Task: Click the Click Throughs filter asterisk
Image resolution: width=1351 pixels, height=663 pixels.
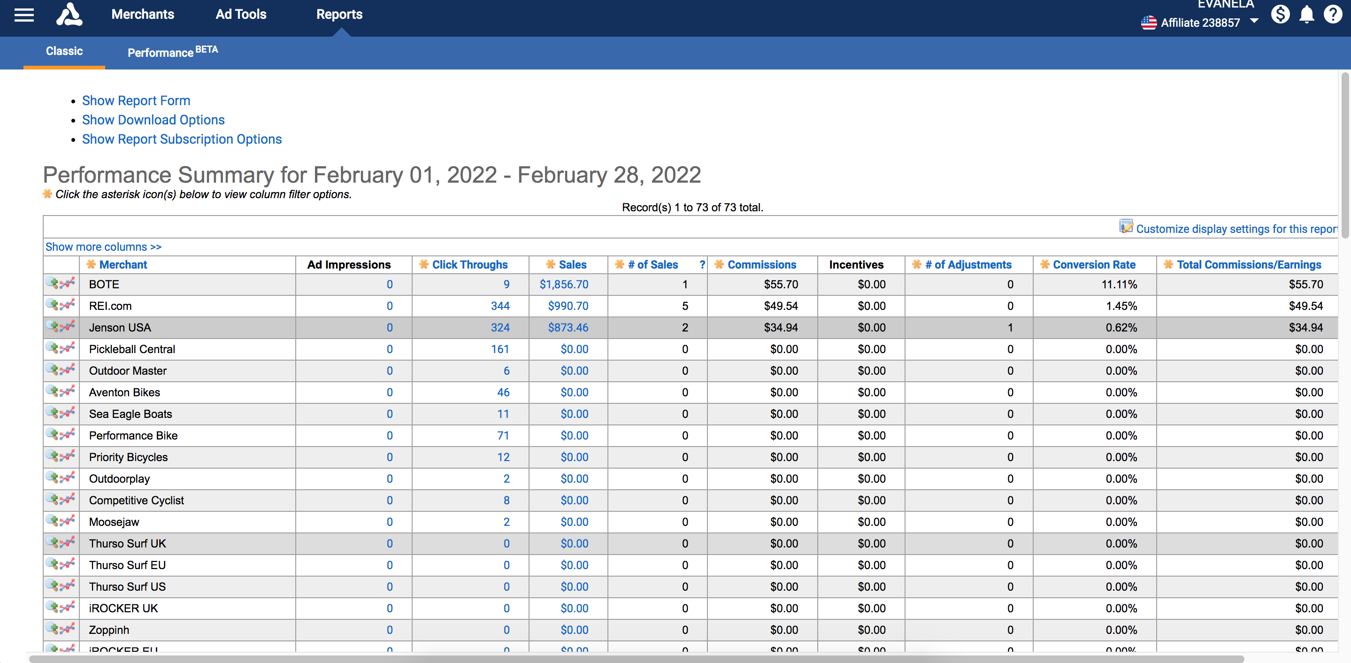Action: (x=424, y=264)
